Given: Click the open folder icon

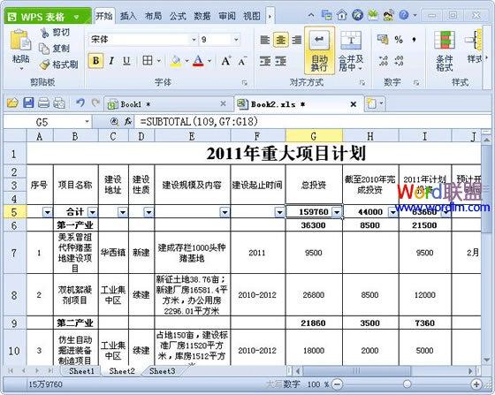Looking at the screenshot, I should click(x=12, y=103).
